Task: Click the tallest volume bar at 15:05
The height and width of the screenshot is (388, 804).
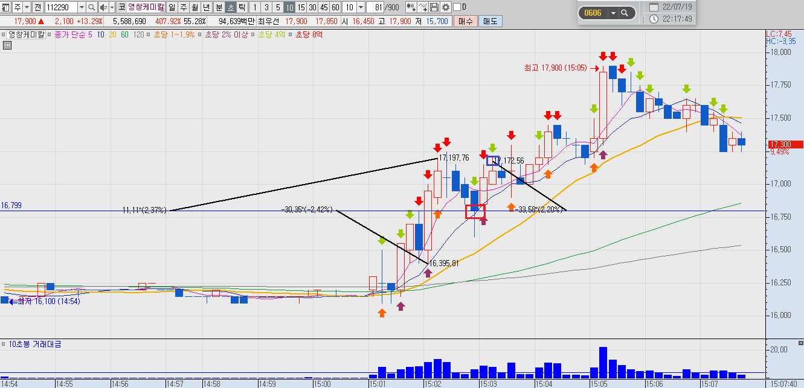Action: click(x=603, y=362)
